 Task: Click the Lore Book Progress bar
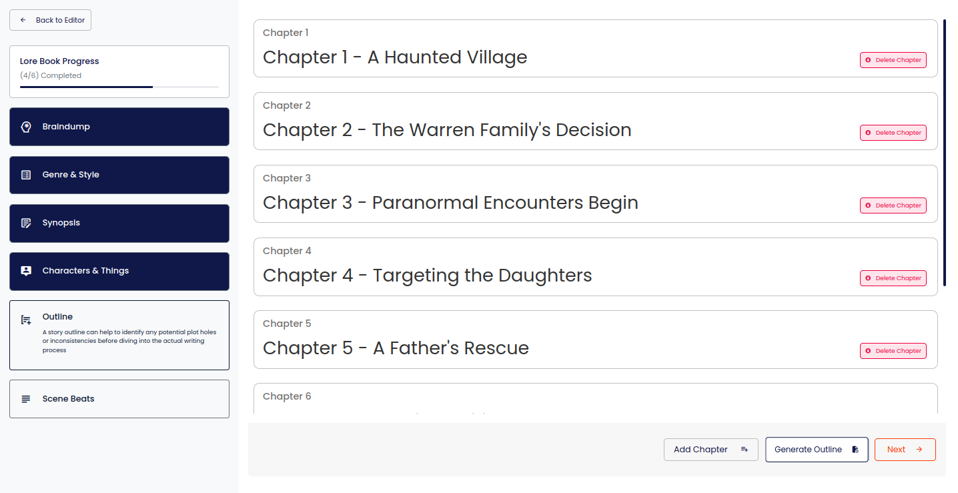coord(119,87)
